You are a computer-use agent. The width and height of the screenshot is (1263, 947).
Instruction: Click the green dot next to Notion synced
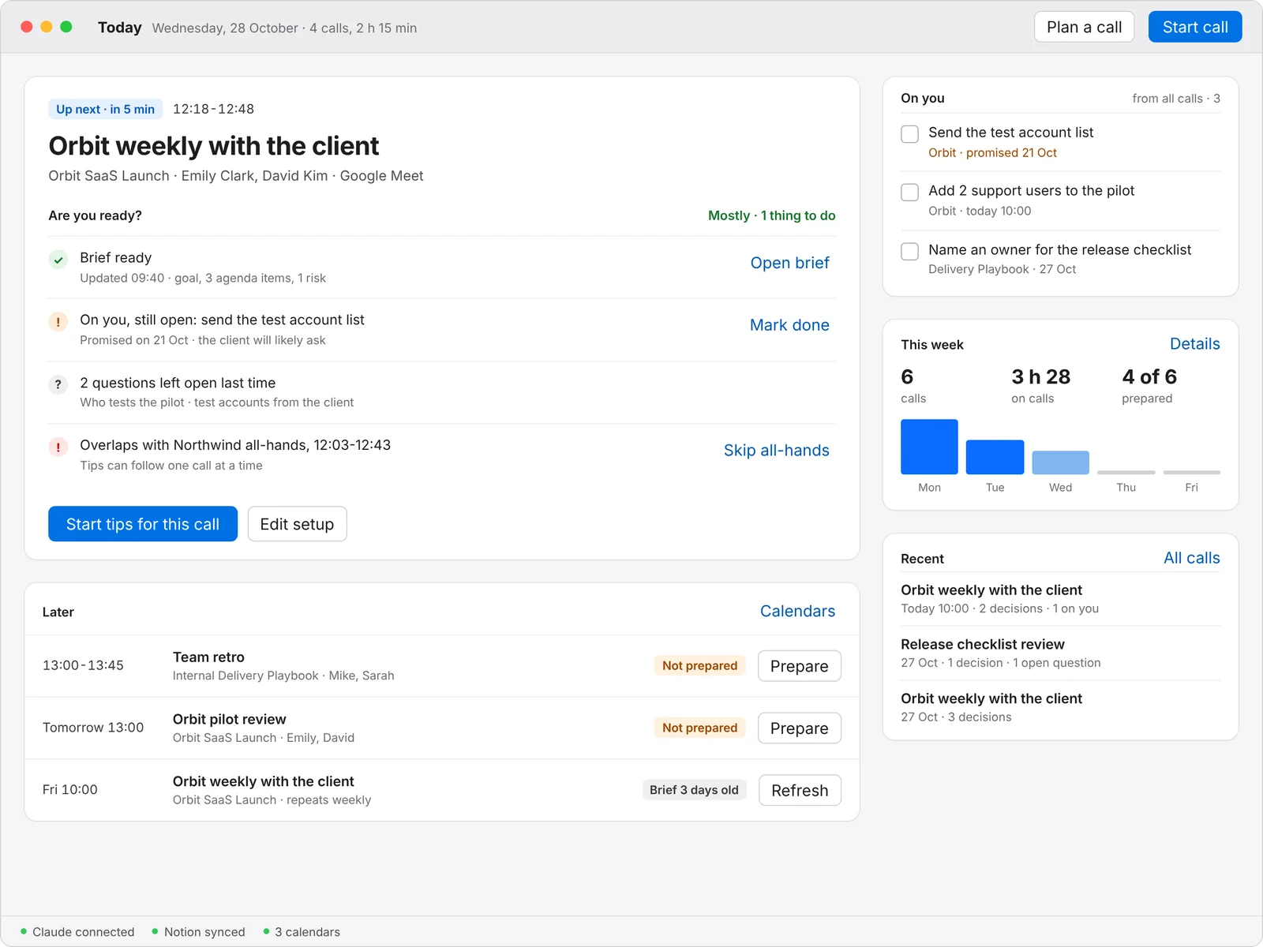point(156,931)
